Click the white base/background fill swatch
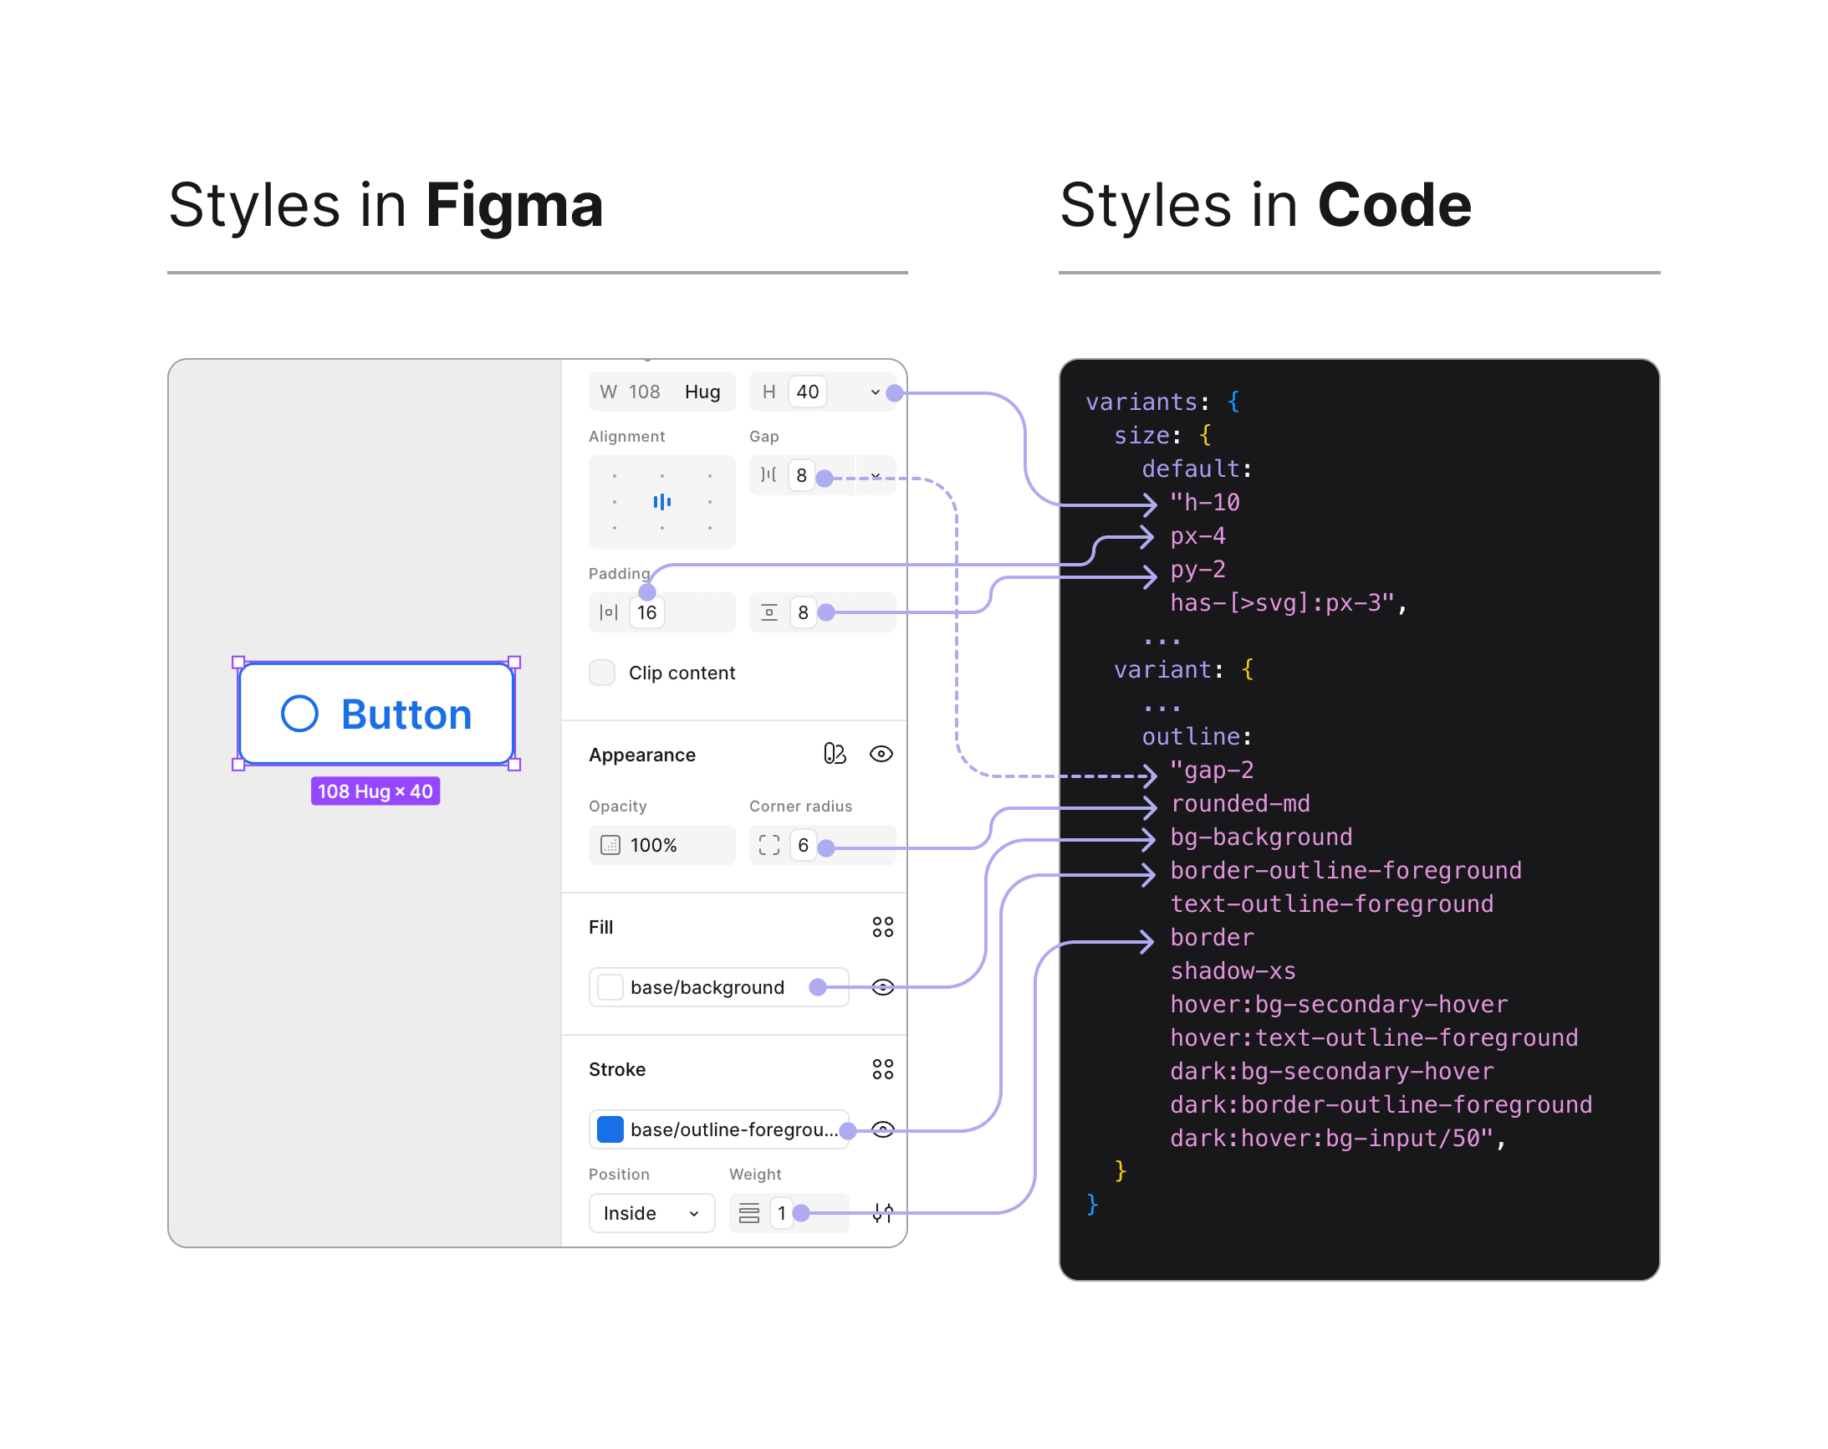The height and width of the screenshot is (1449, 1828). (x=610, y=987)
